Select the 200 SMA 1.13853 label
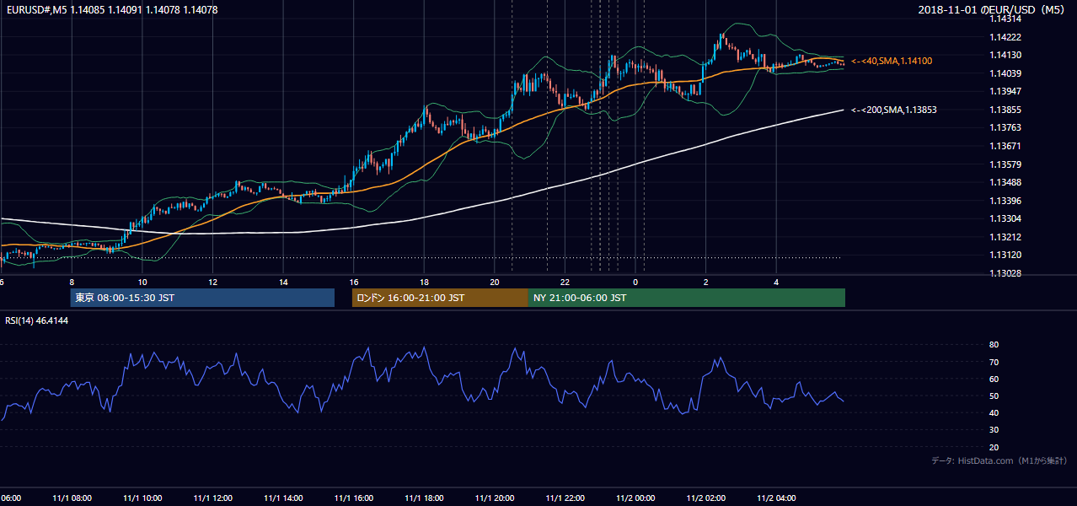1077x506 pixels. coord(894,110)
